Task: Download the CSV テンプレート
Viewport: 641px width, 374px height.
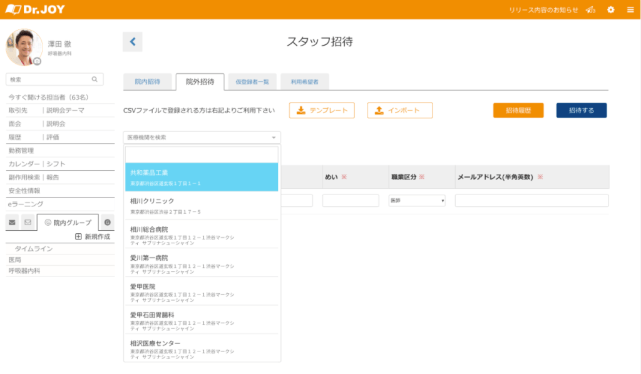Action: 322,111
